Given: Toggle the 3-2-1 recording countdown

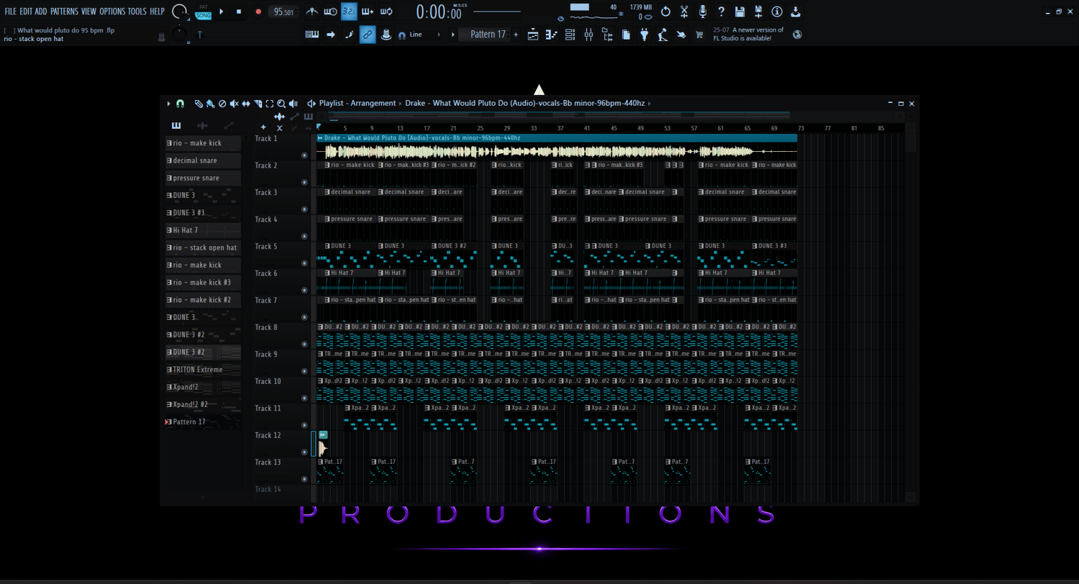Looking at the screenshot, I should [x=349, y=12].
